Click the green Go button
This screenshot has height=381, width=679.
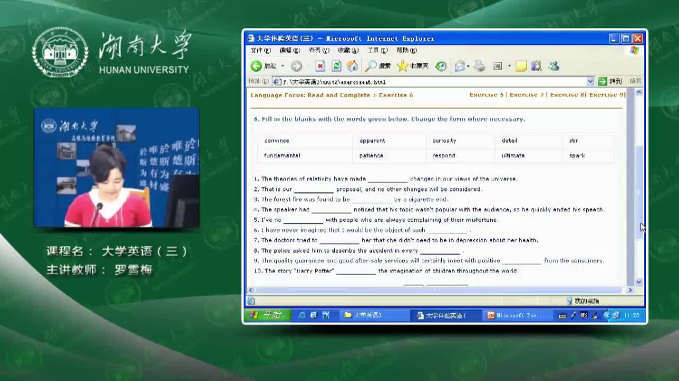pos(610,81)
